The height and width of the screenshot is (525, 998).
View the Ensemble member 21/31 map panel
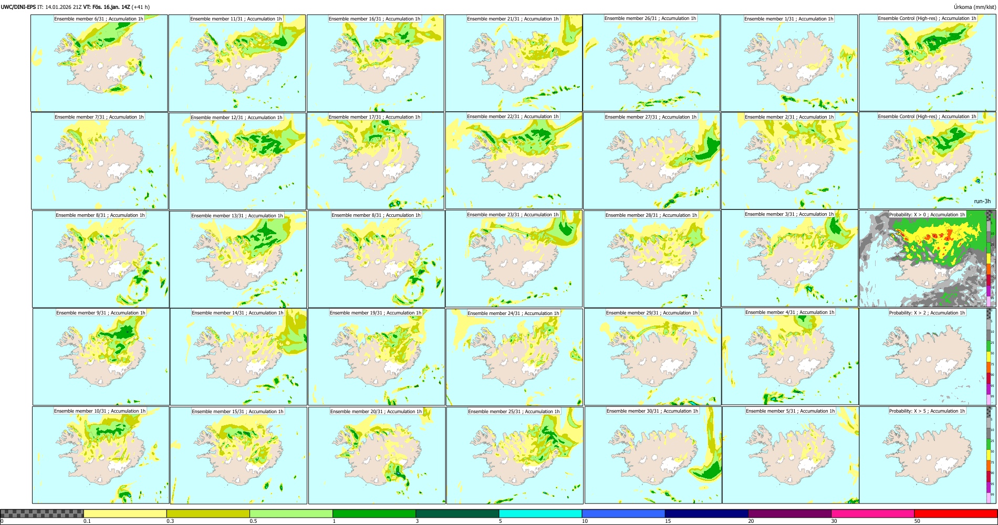(x=514, y=63)
